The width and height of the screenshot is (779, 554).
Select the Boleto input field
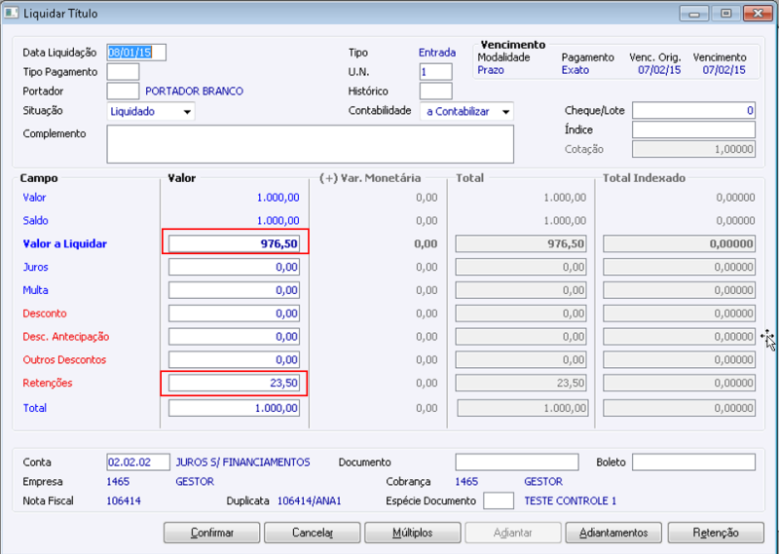[x=693, y=462]
